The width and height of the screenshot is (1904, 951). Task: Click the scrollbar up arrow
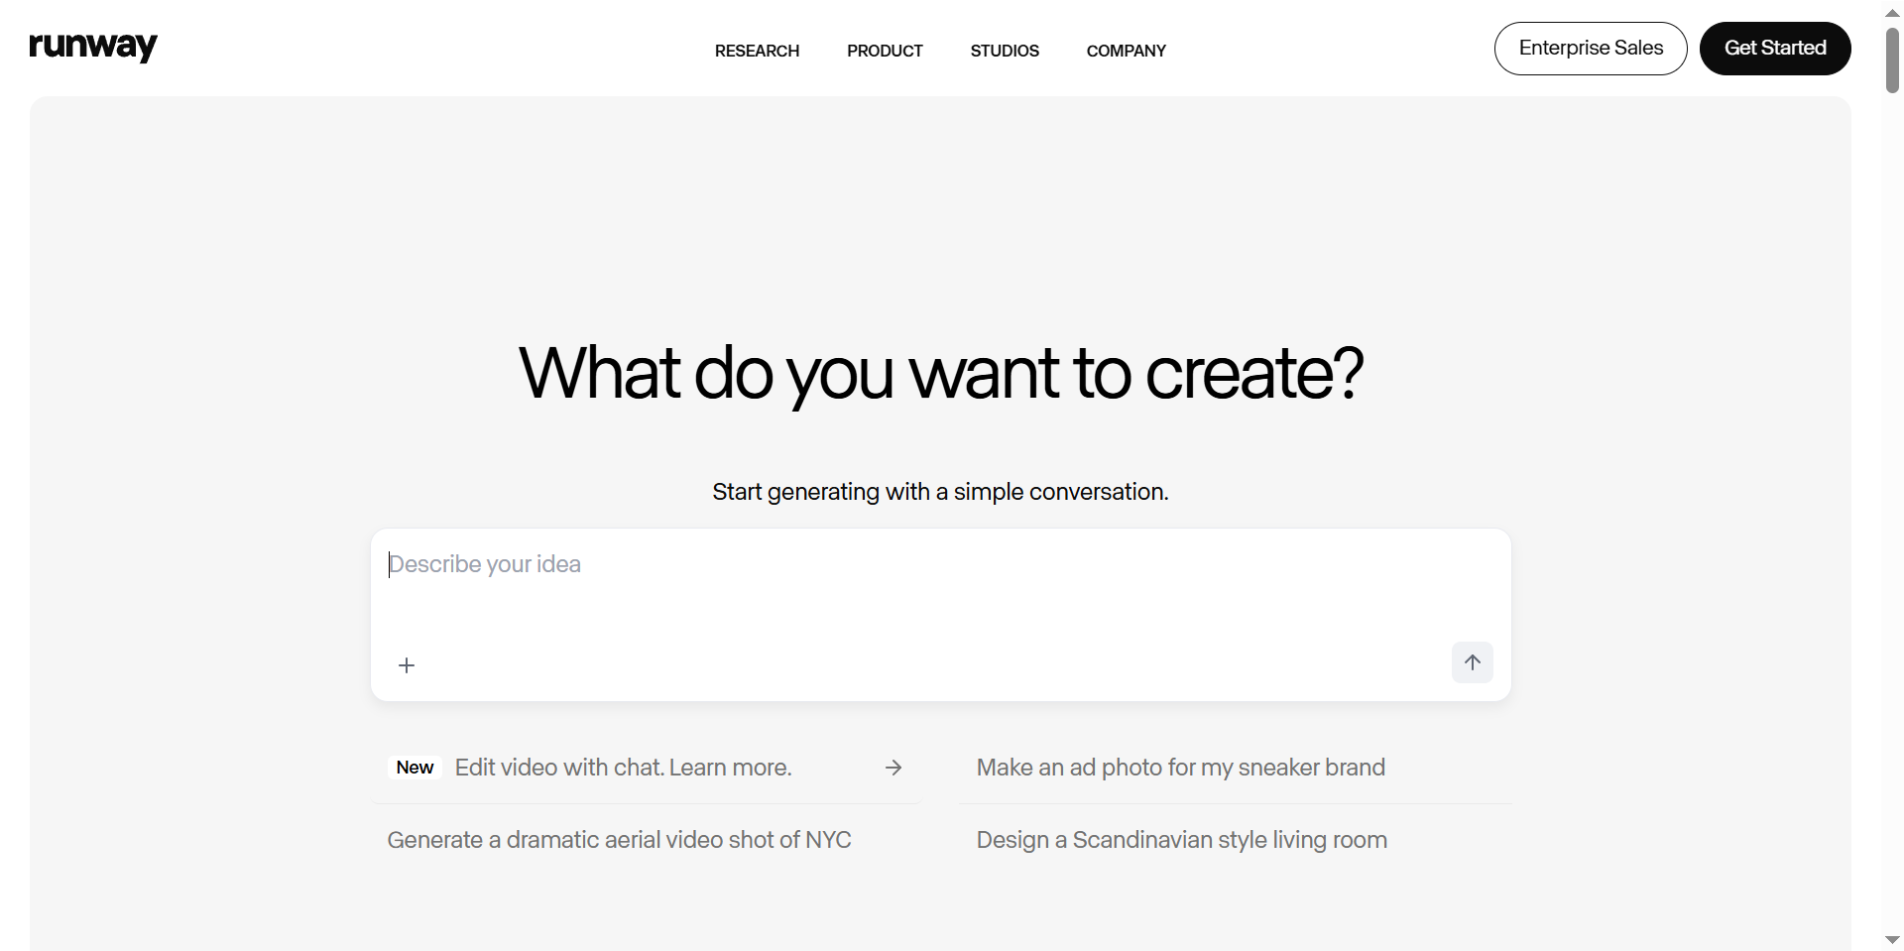pyautogui.click(x=1892, y=13)
